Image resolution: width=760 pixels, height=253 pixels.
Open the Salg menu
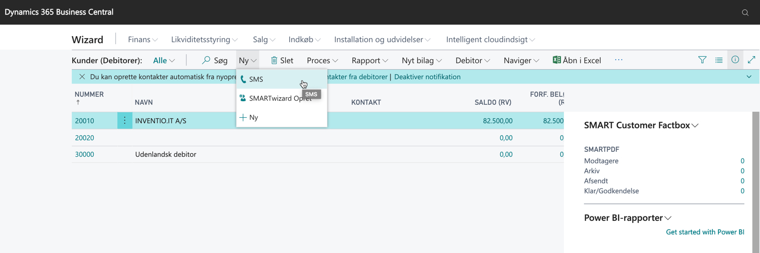264,40
